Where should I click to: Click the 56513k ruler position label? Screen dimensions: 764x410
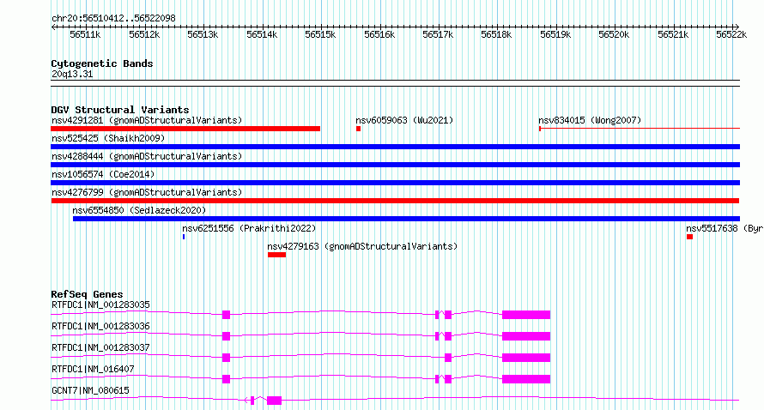pos(203,34)
